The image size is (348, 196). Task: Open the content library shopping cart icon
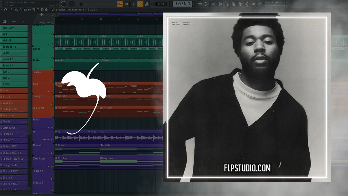coord(260,4)
